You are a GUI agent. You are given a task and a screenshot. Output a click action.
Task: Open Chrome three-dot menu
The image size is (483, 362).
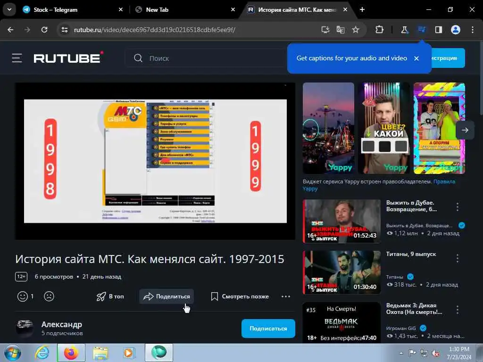473,30
